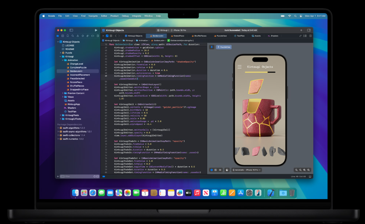This screenshot has width=365, height=224.
Task: Switch to the RotatePiece editor tab
Action: (x=178, y=36)
